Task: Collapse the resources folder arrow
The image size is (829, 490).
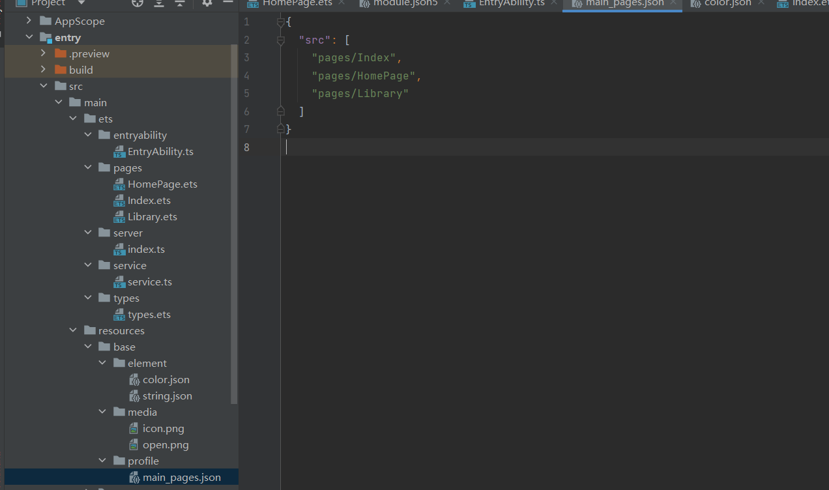Action: click(x=73, y=330)
